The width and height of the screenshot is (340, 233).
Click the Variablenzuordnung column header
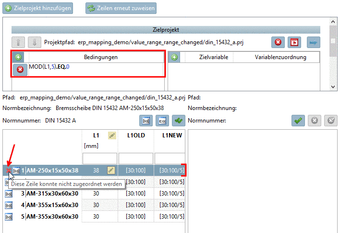pos(280,57)
